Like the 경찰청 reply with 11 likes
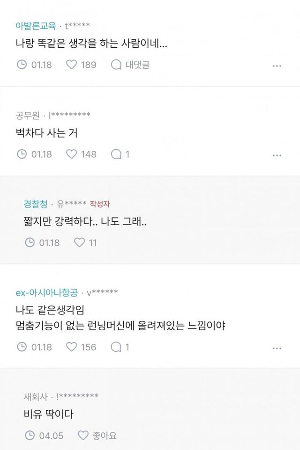Viewport: 300px width, 450px height. point(80,242)
